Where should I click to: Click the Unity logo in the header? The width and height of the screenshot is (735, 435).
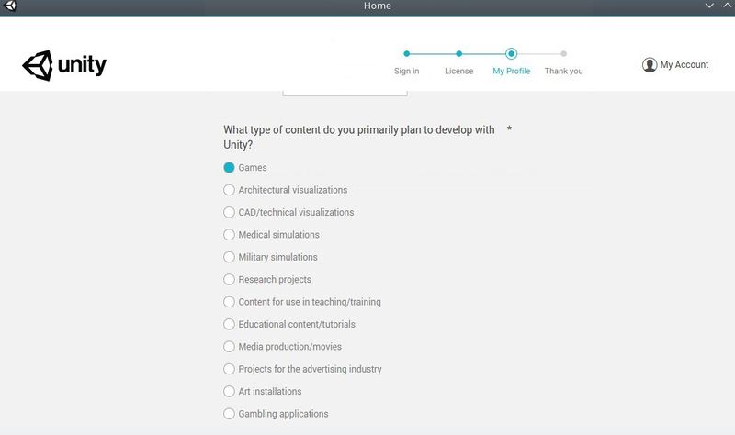pyautogui.click(x=64, y=65)
